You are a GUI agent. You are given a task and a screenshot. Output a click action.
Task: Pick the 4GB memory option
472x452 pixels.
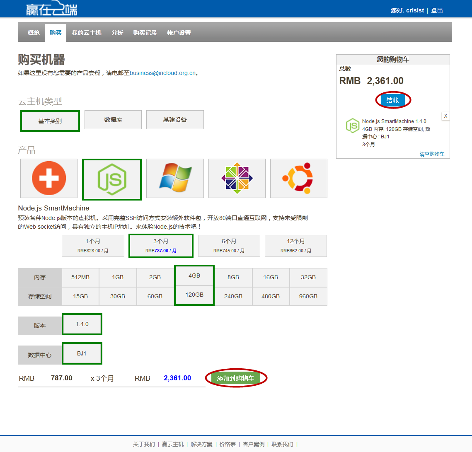pyautogui.click(x=194, y=276)
